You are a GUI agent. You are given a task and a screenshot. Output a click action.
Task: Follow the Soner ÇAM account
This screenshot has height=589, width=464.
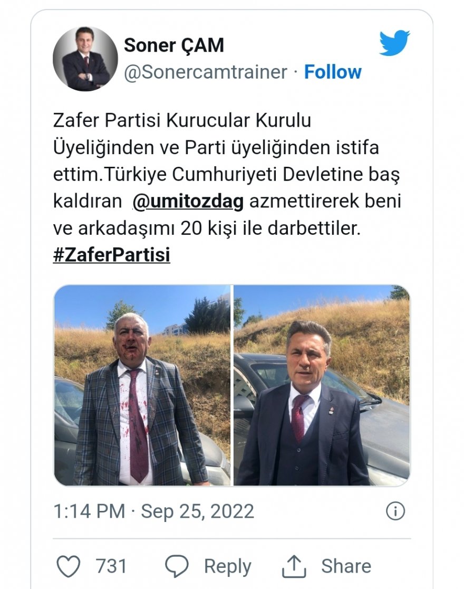coord(333,72)
